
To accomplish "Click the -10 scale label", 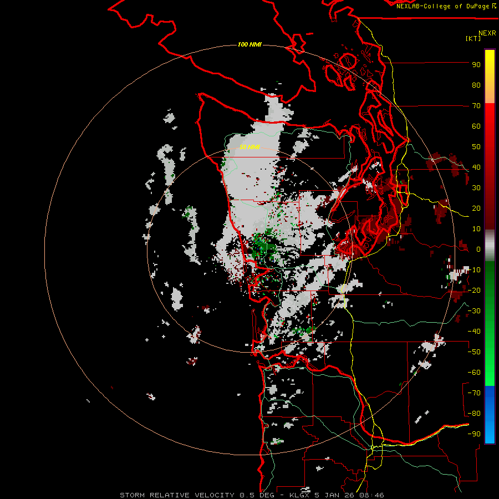I will (474, 270).
